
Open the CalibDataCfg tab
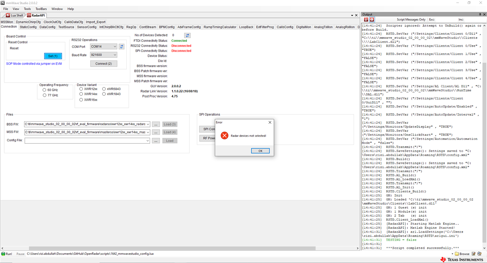point(74,22)
